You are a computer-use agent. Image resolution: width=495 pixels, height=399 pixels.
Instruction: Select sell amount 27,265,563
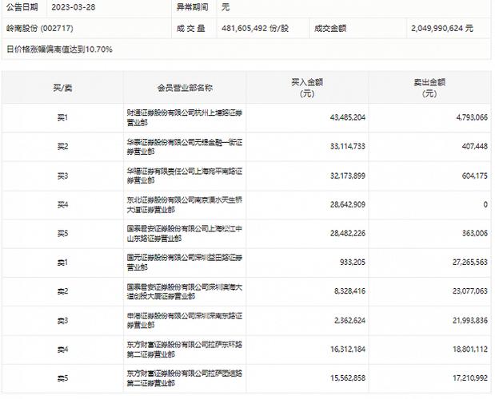click(470, 263)
